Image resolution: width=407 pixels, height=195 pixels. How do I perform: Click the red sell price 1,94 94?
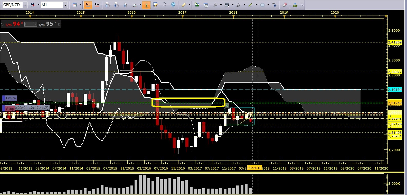pos(14,24)
